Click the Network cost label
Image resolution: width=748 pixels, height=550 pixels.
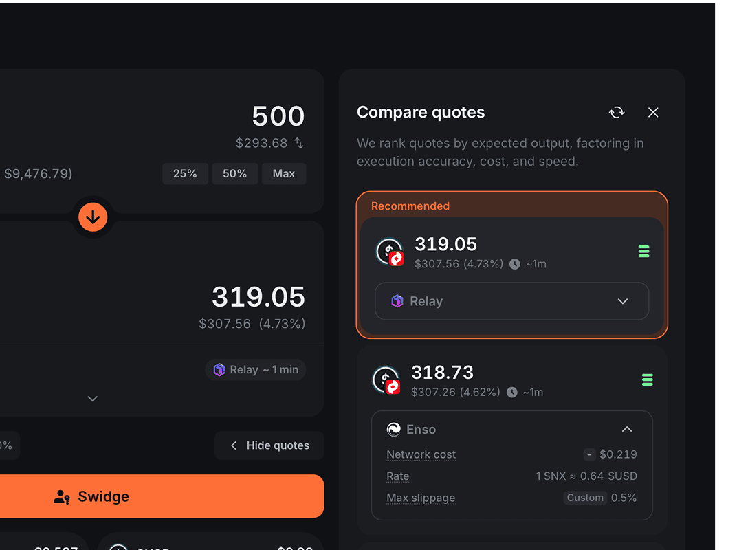421,454
